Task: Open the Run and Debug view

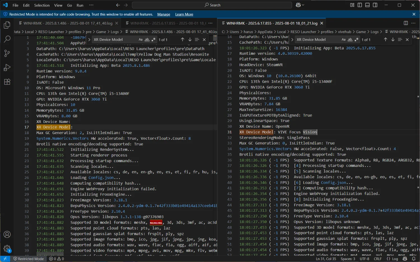Action: 7,68
